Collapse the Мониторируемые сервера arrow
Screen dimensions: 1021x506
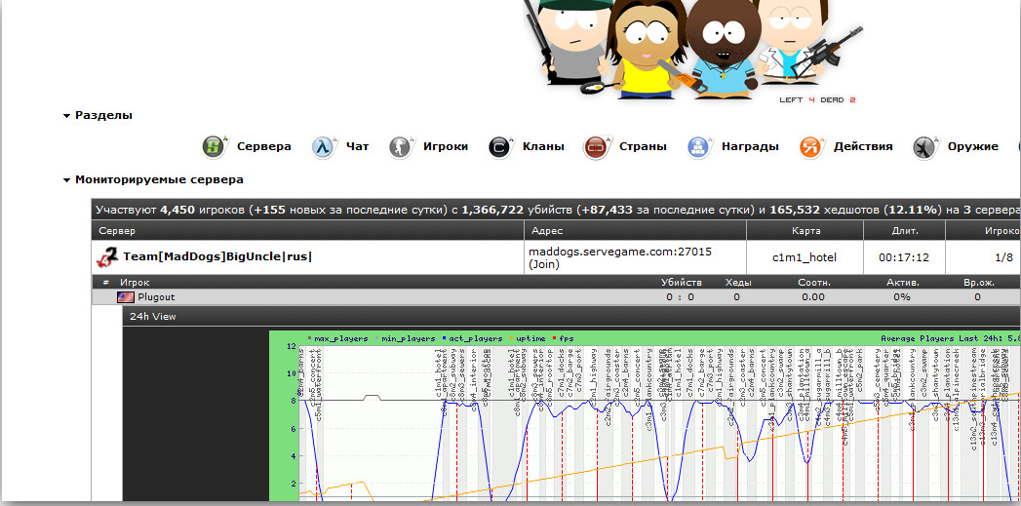pyautogui.click(x=66, y=180)
